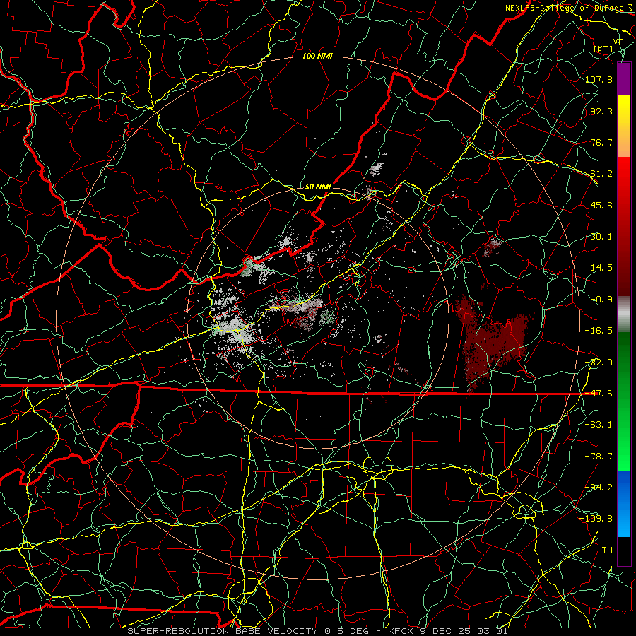The height and width of the screenshot is (636, 636).
Task: Click the -0.9 value on velocity scale
Action: pyautogui.click(x=601, y=300)
